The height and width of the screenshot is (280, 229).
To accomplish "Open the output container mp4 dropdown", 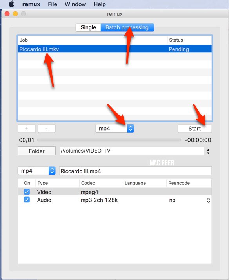I will (x=36, y=171).
